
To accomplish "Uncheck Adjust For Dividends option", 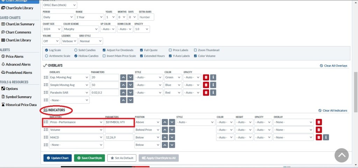I will coord(104,50).
